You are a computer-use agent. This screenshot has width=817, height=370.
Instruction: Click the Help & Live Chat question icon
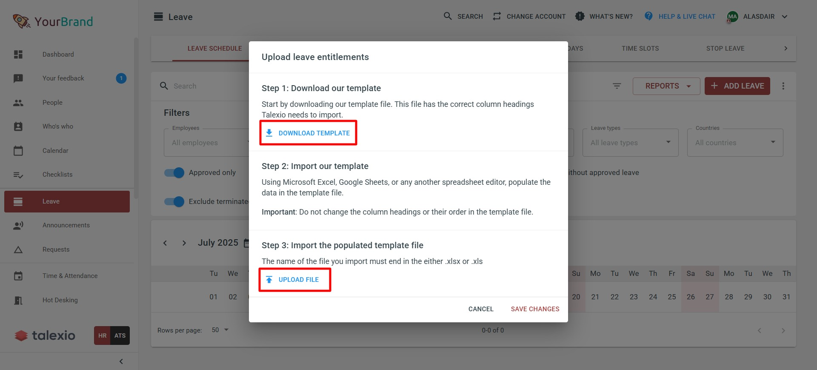(x=648, y=16)
